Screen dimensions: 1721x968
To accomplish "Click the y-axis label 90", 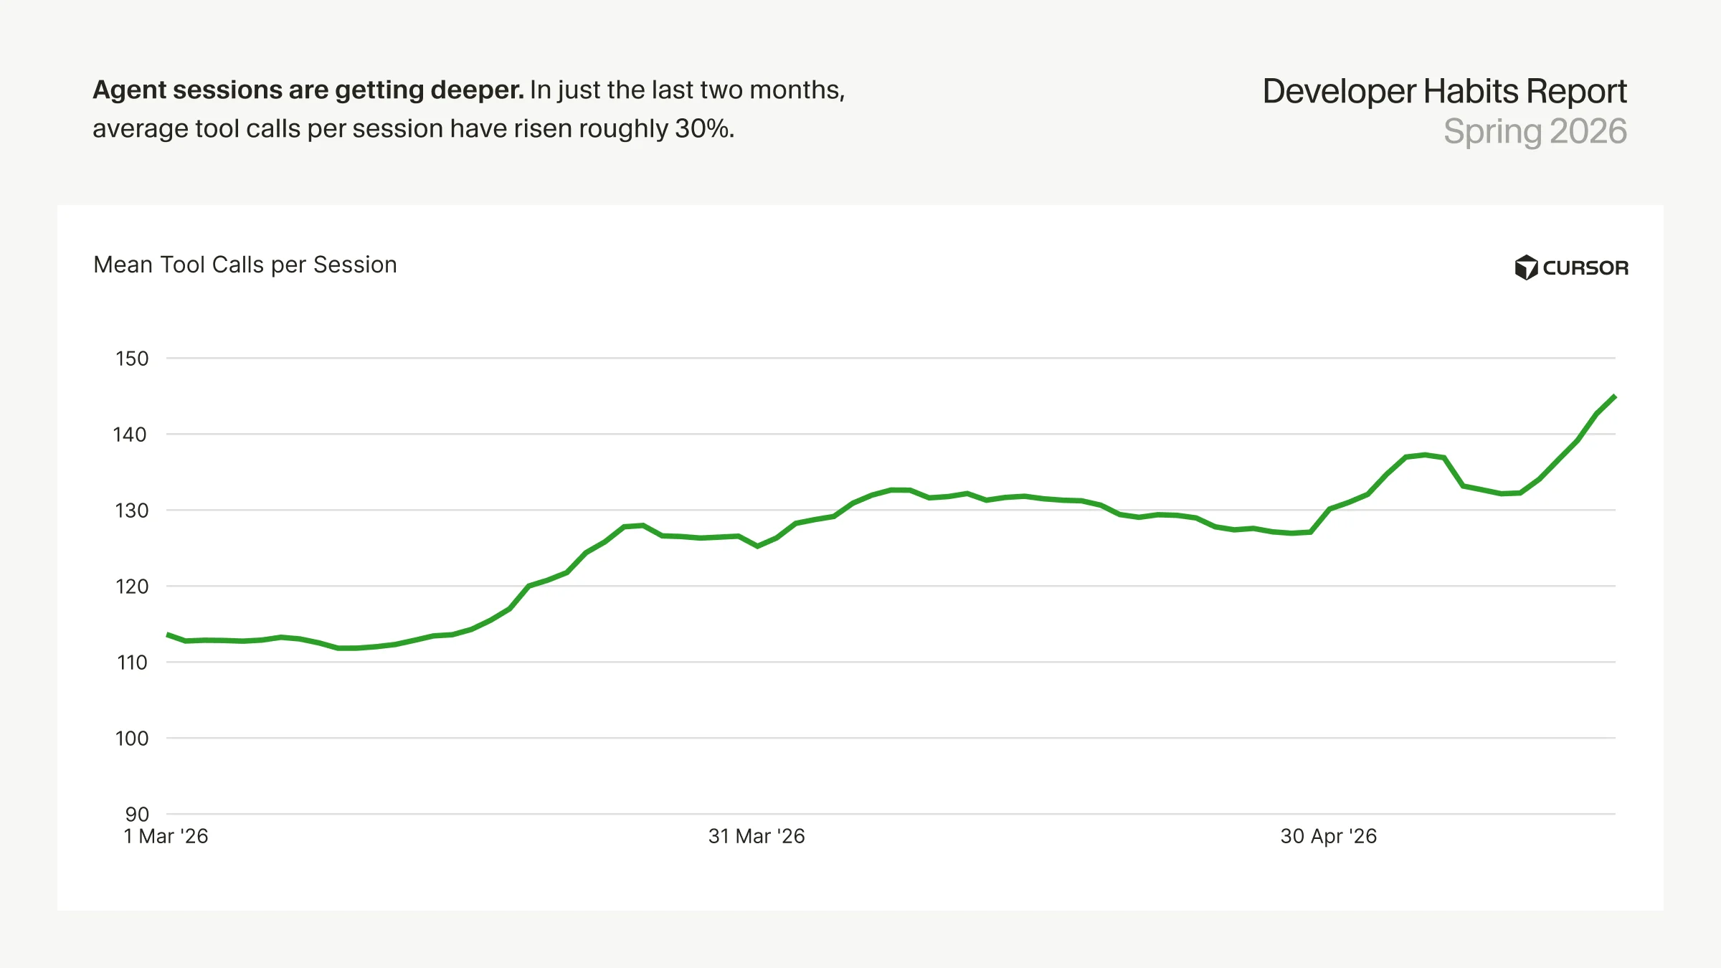I will coord(137,815).
